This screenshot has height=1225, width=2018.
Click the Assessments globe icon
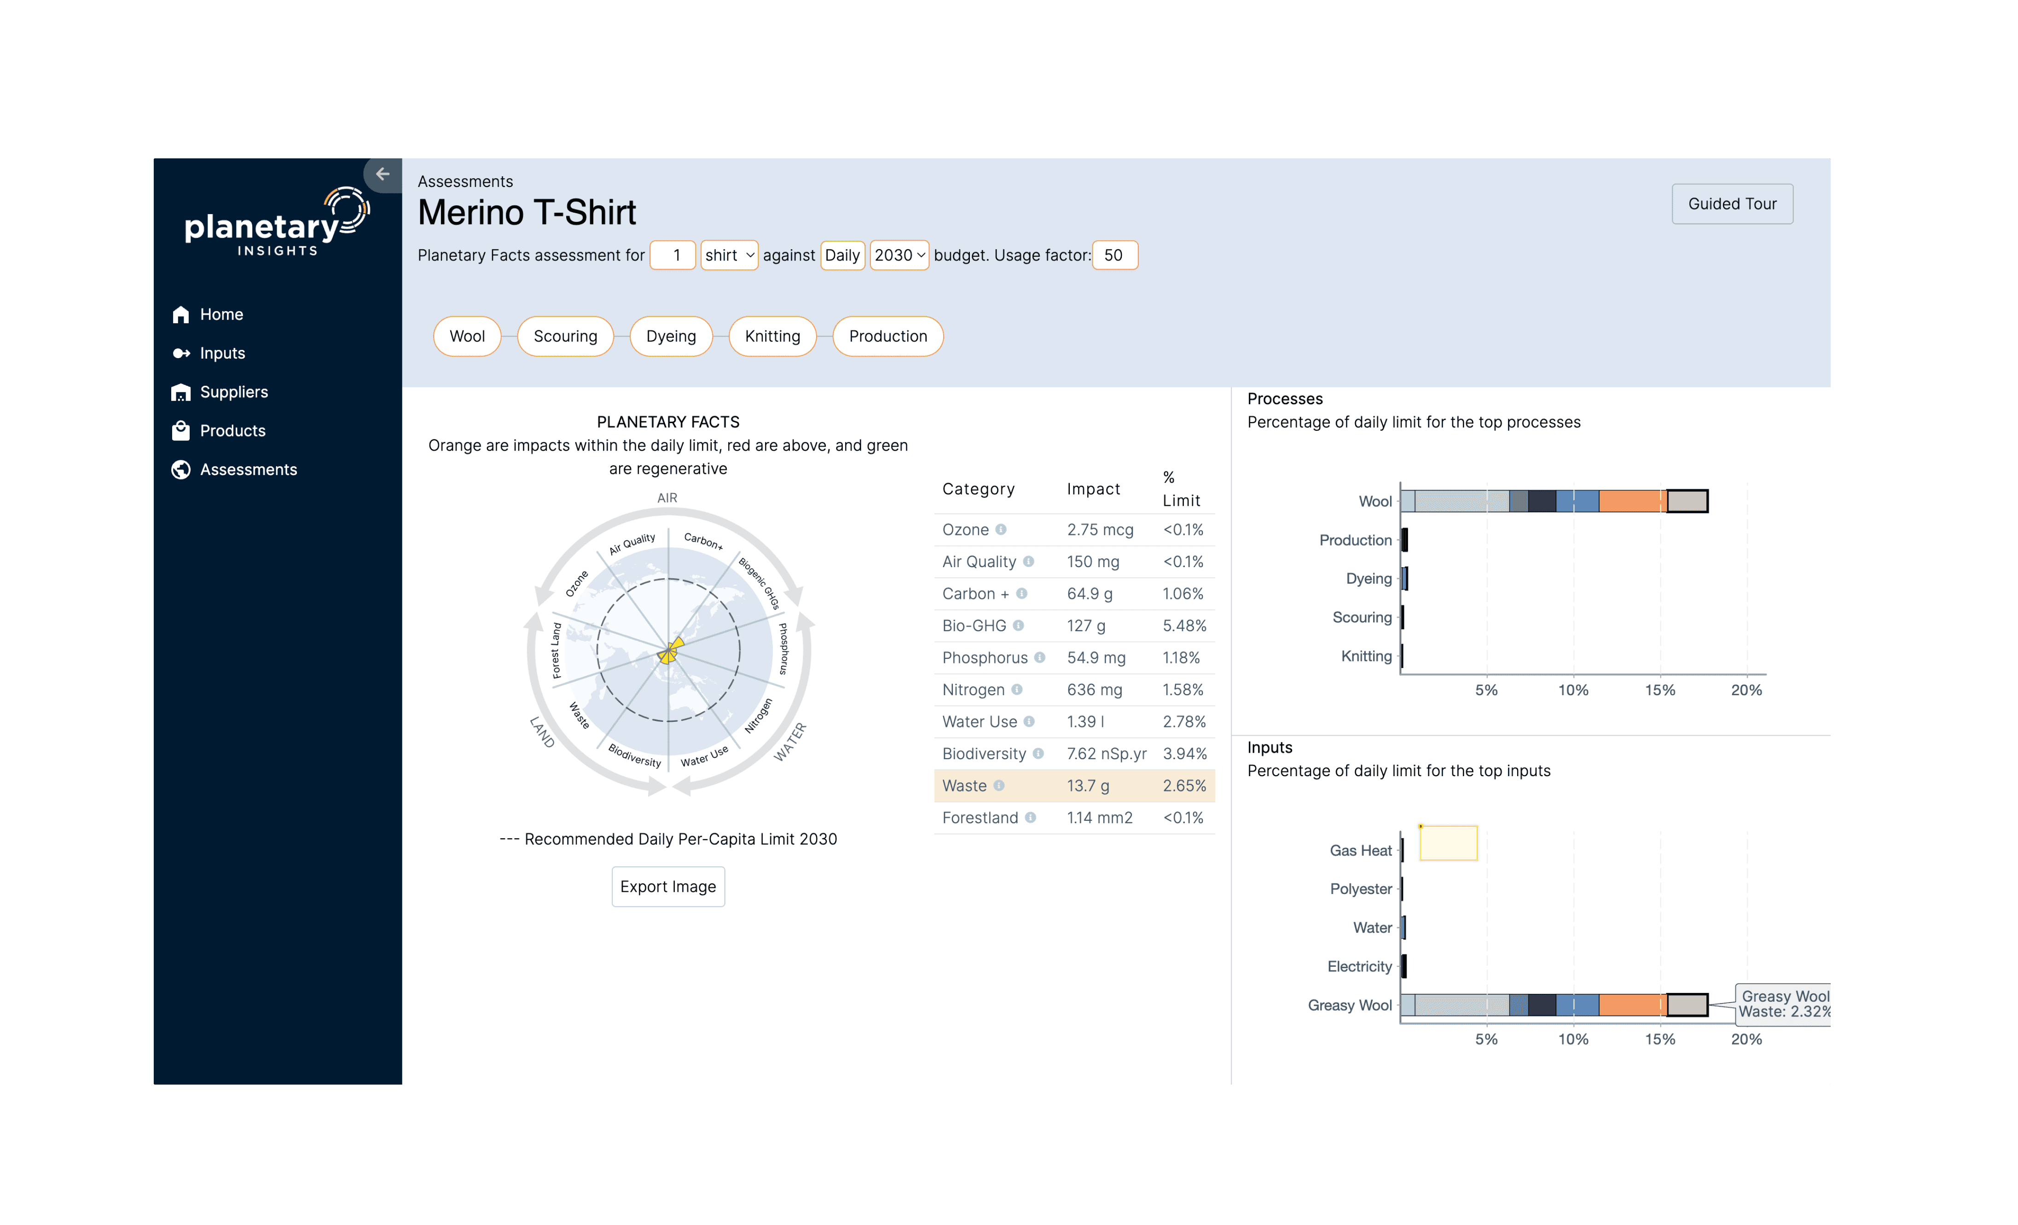tap(181, 469)
